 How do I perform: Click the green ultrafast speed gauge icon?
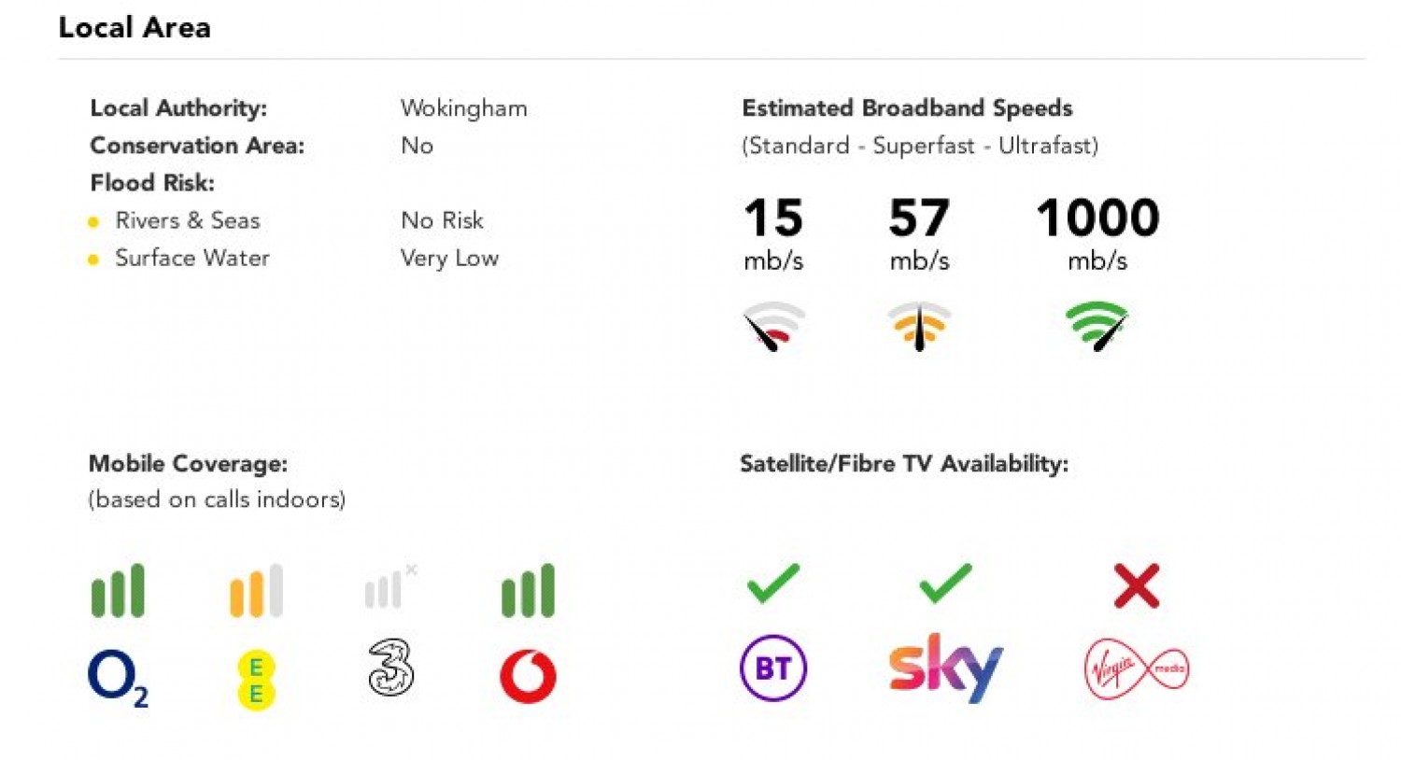[x=1097, y=326]
